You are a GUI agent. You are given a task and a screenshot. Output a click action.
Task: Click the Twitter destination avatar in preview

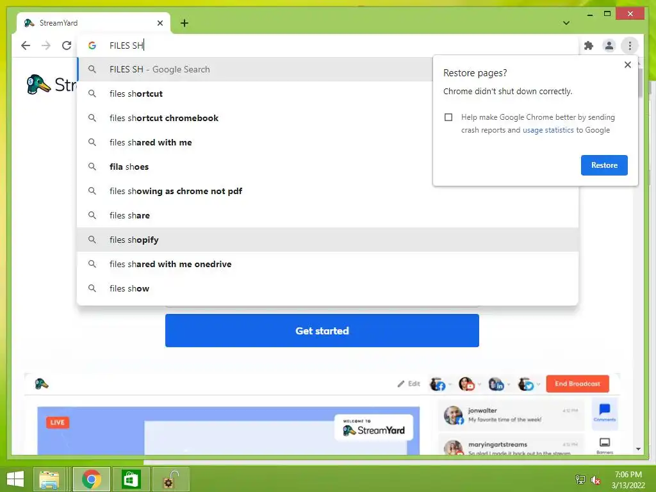click(x=526, y=384)
